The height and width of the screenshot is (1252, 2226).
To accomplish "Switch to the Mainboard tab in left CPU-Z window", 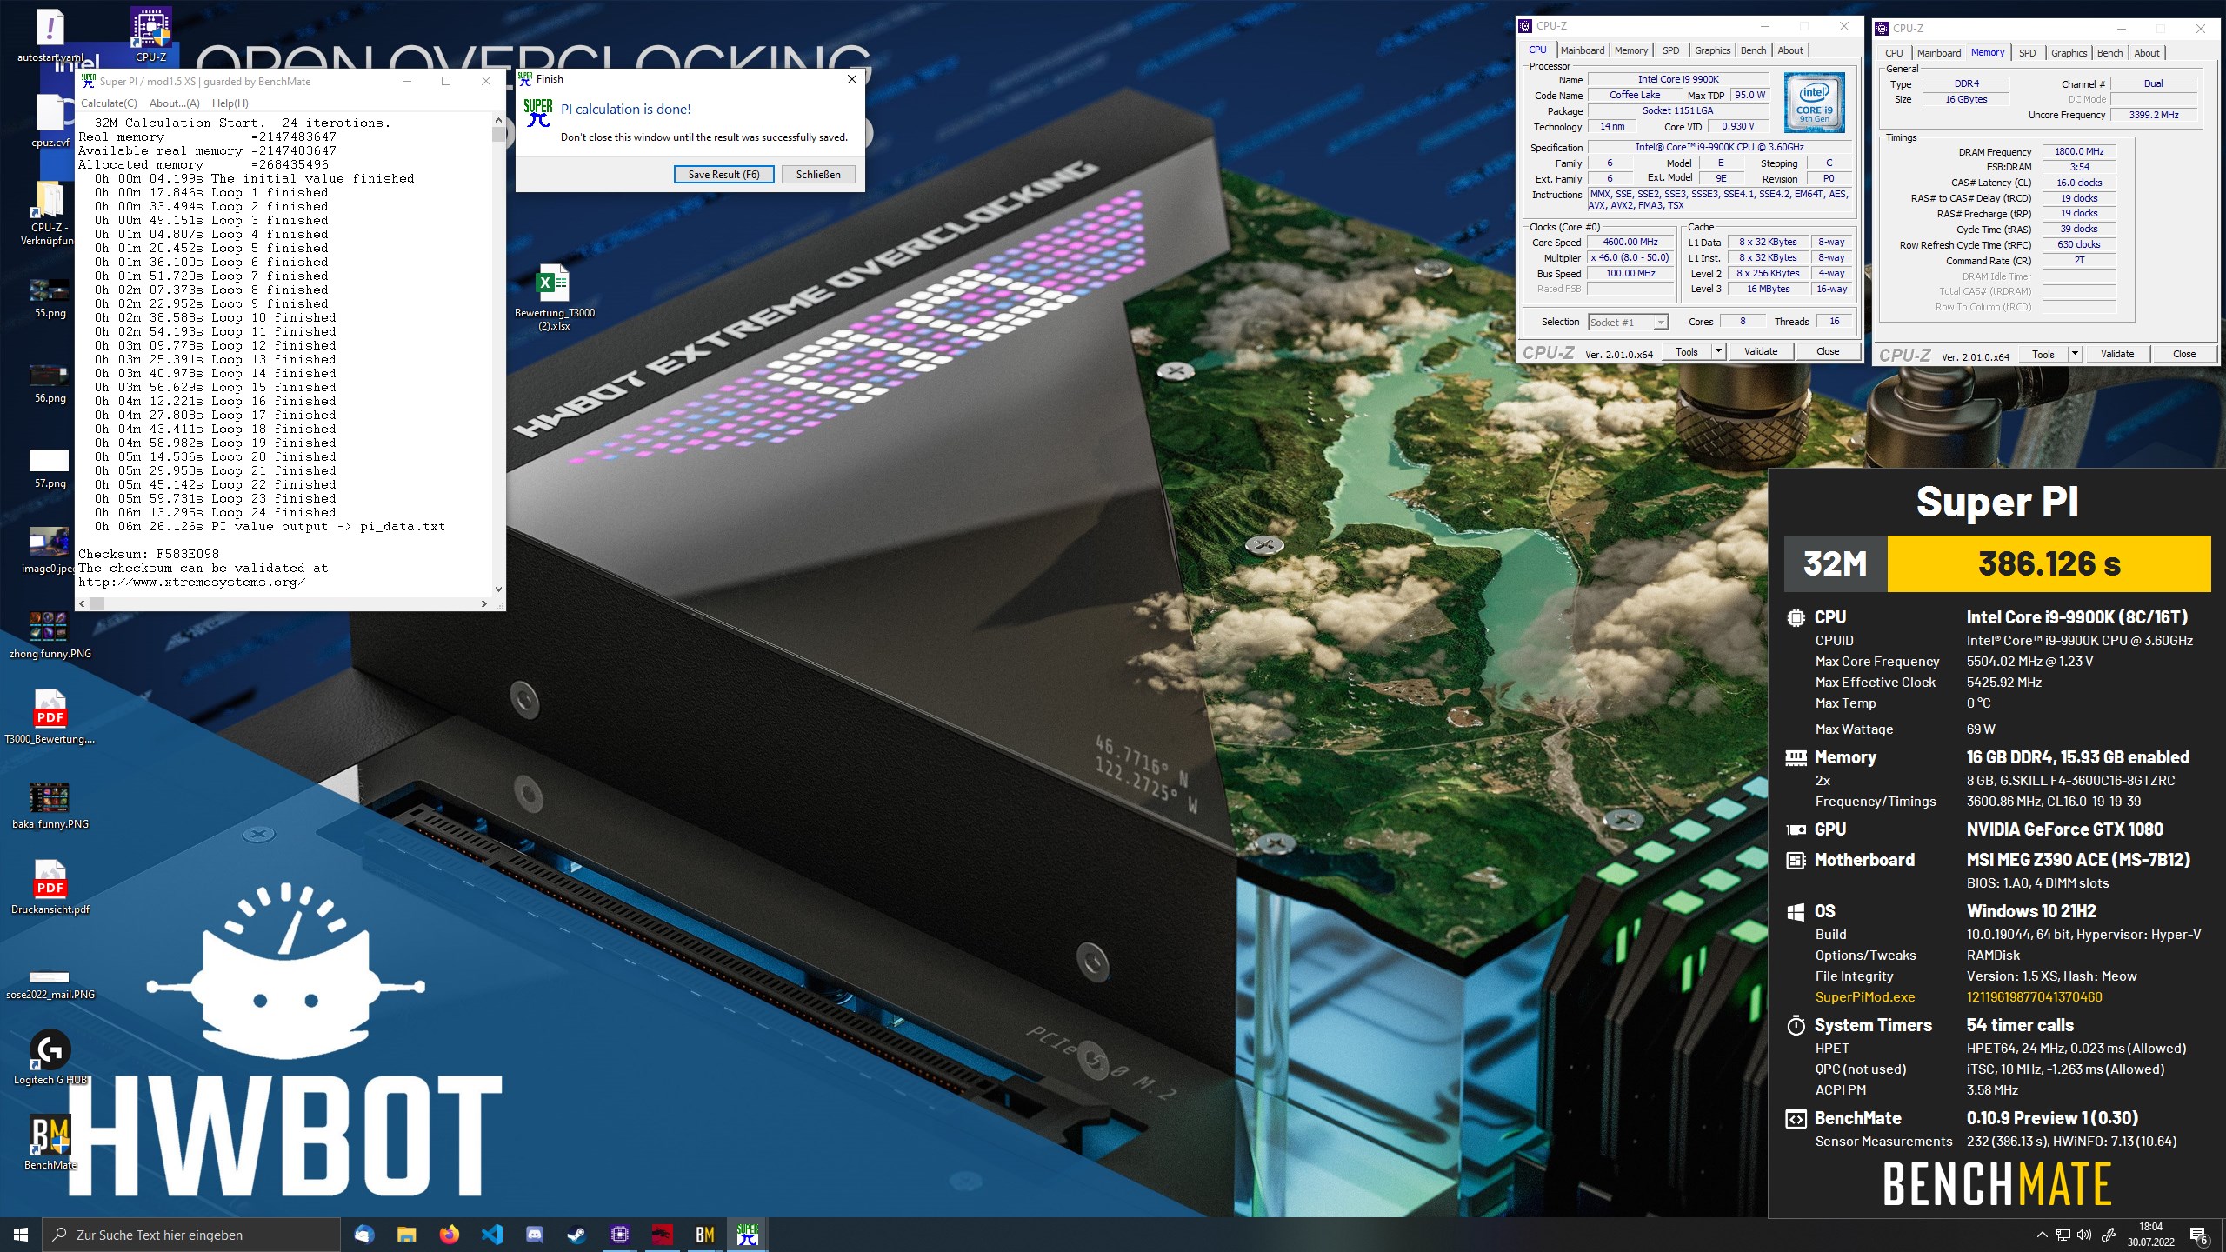I will (x=1583, y=50).
